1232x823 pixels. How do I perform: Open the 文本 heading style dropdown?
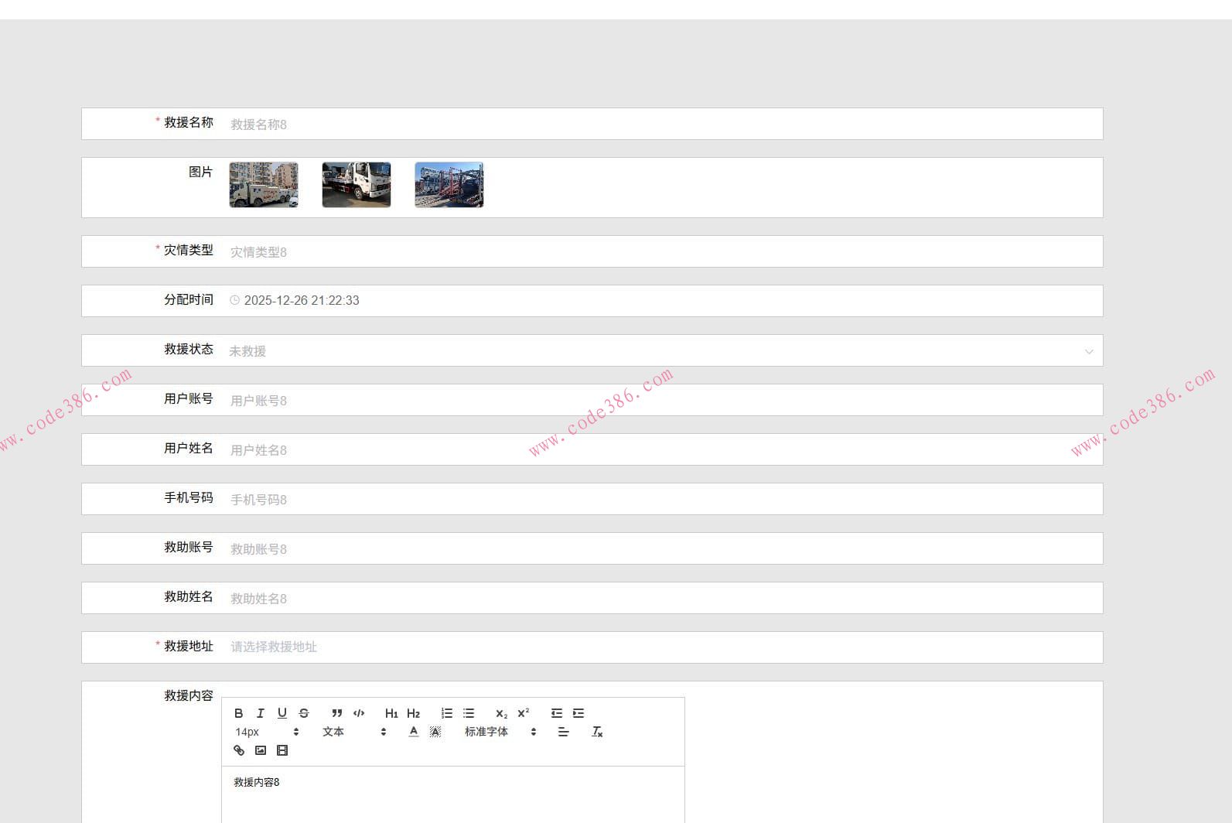354,732
